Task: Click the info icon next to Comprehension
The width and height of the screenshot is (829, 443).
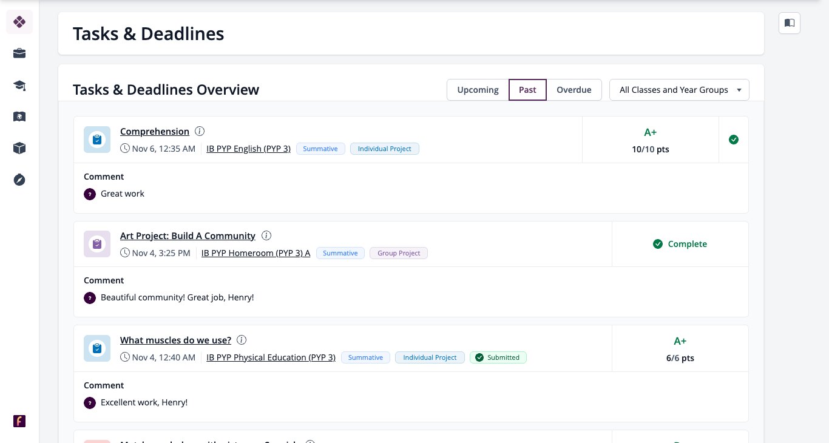Action: pos(200,131)
